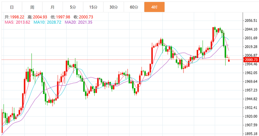Click the red dotted current price line
This screenshot has height=136, width=259.
[122, 60]
